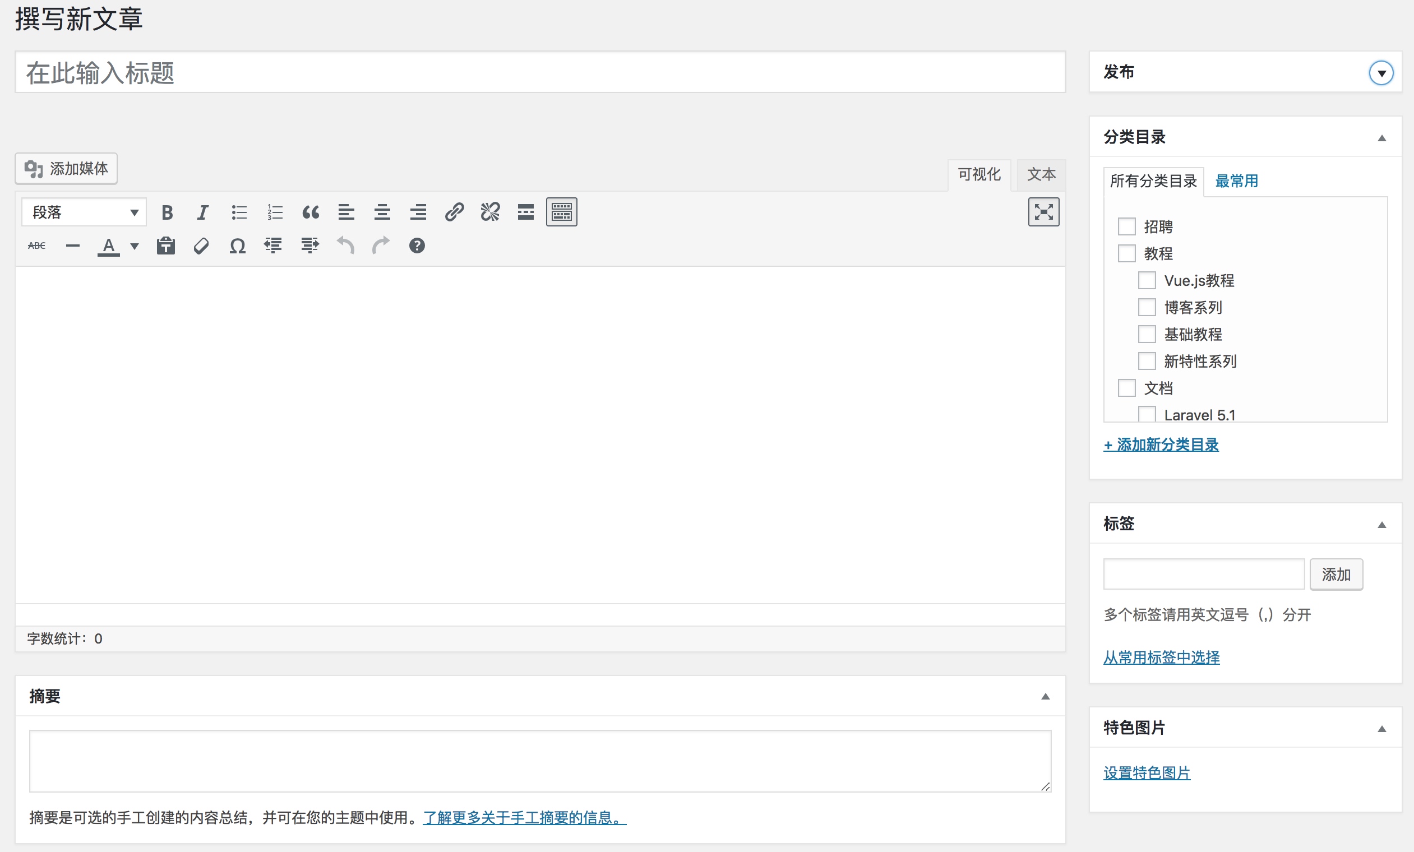Viewport: 1414px width, 852px height.
Task: Align text to the left
Action: pos(346,212)
